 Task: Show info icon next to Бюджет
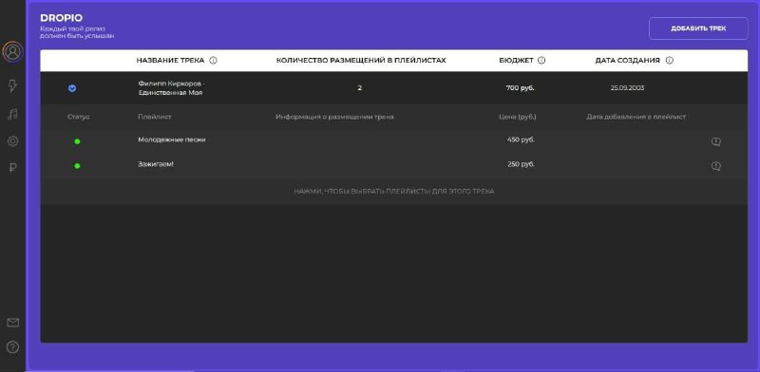click(541, 61)
